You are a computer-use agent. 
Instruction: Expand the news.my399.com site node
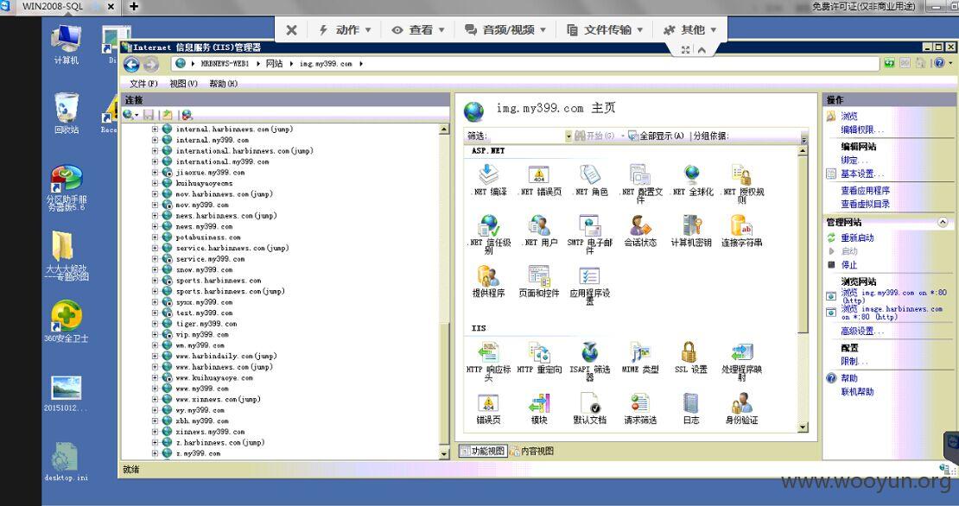tap(155, 227)
